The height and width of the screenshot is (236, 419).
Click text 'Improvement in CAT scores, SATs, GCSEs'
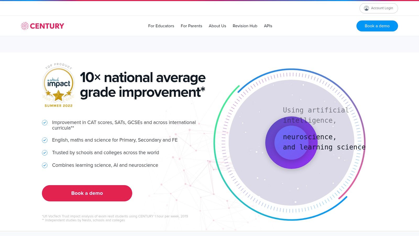(x=97, y=122)
